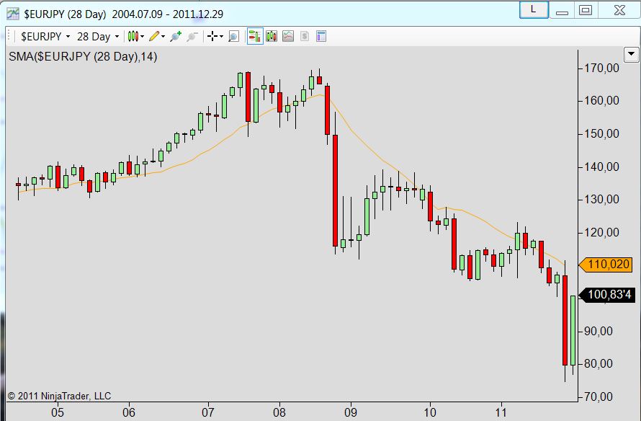Close the $EURJPY chart window
Viewport: 641px width, 421px height.
point(619,10)
